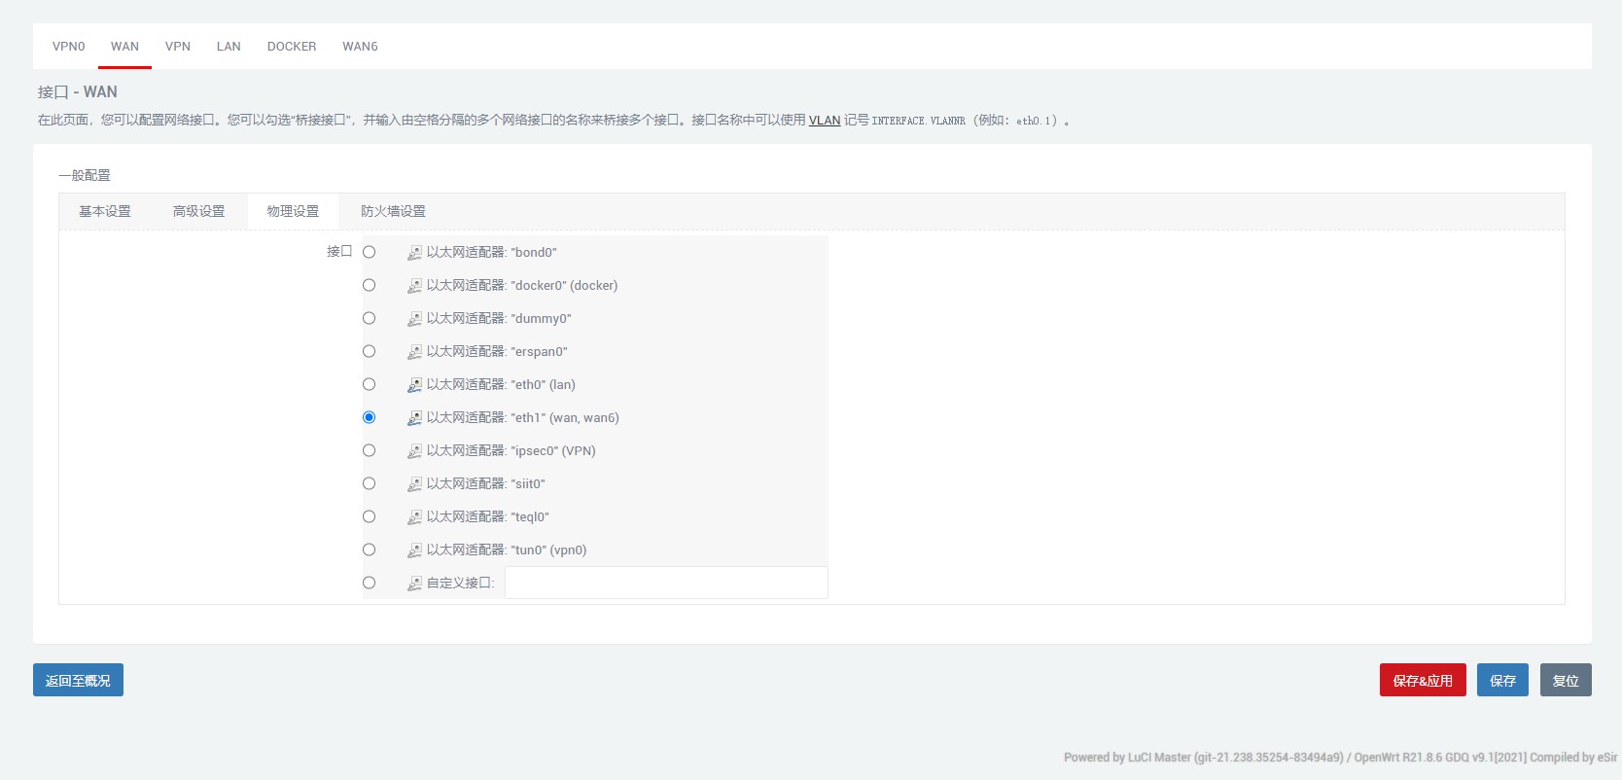The height and width of the screenshot is (780, 1622).
Task: Click the eth1 (wan, wan6) adapter icon
Action: [414, 418]
